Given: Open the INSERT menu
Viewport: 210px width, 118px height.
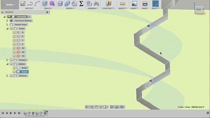Looking at the screenshot, I should point(134,8).
